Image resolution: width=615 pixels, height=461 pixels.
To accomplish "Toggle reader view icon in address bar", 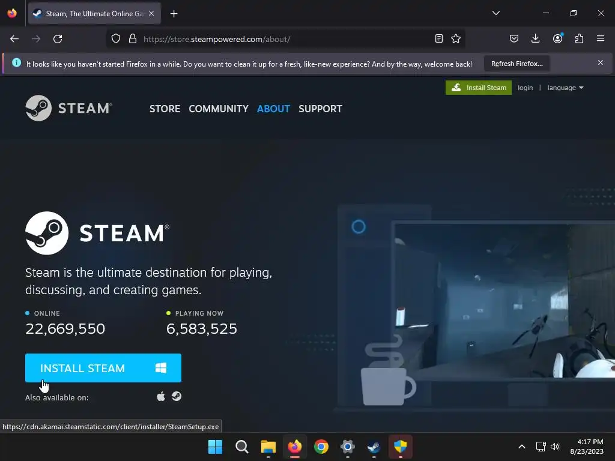I will coord(439,38).
